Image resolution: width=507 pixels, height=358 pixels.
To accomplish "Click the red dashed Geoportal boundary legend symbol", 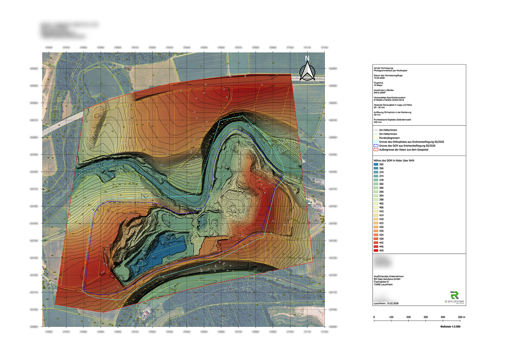I will 376,150.
